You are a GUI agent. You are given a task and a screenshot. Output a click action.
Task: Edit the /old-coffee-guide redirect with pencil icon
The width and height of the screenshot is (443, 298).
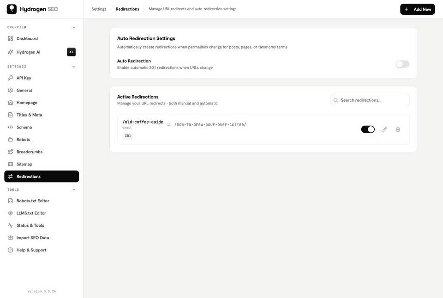pos(384,129)
